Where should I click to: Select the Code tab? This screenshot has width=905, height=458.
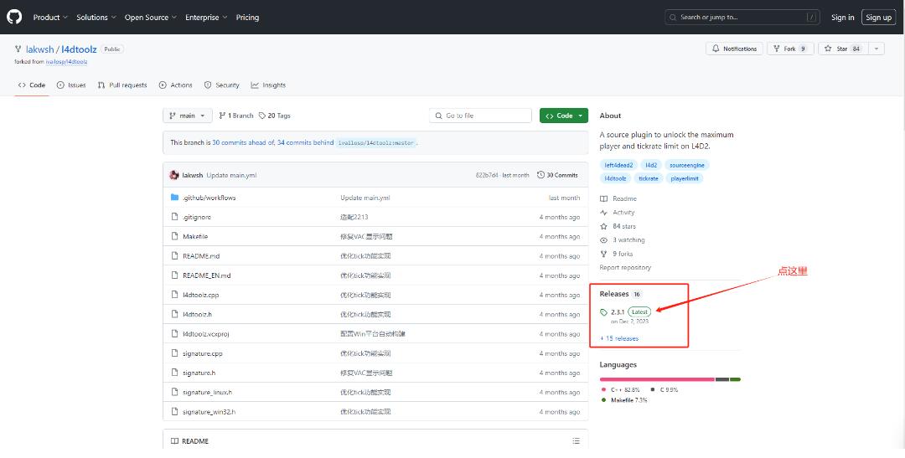pyautogui.click(x=32, y=85)
